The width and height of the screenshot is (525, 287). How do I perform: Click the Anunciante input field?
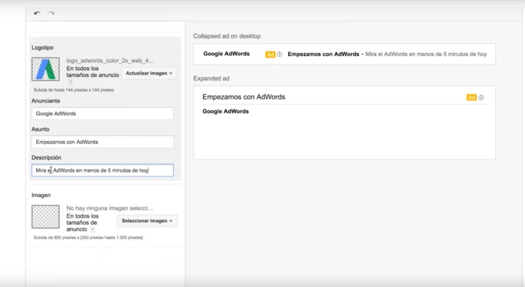[102, 113]
